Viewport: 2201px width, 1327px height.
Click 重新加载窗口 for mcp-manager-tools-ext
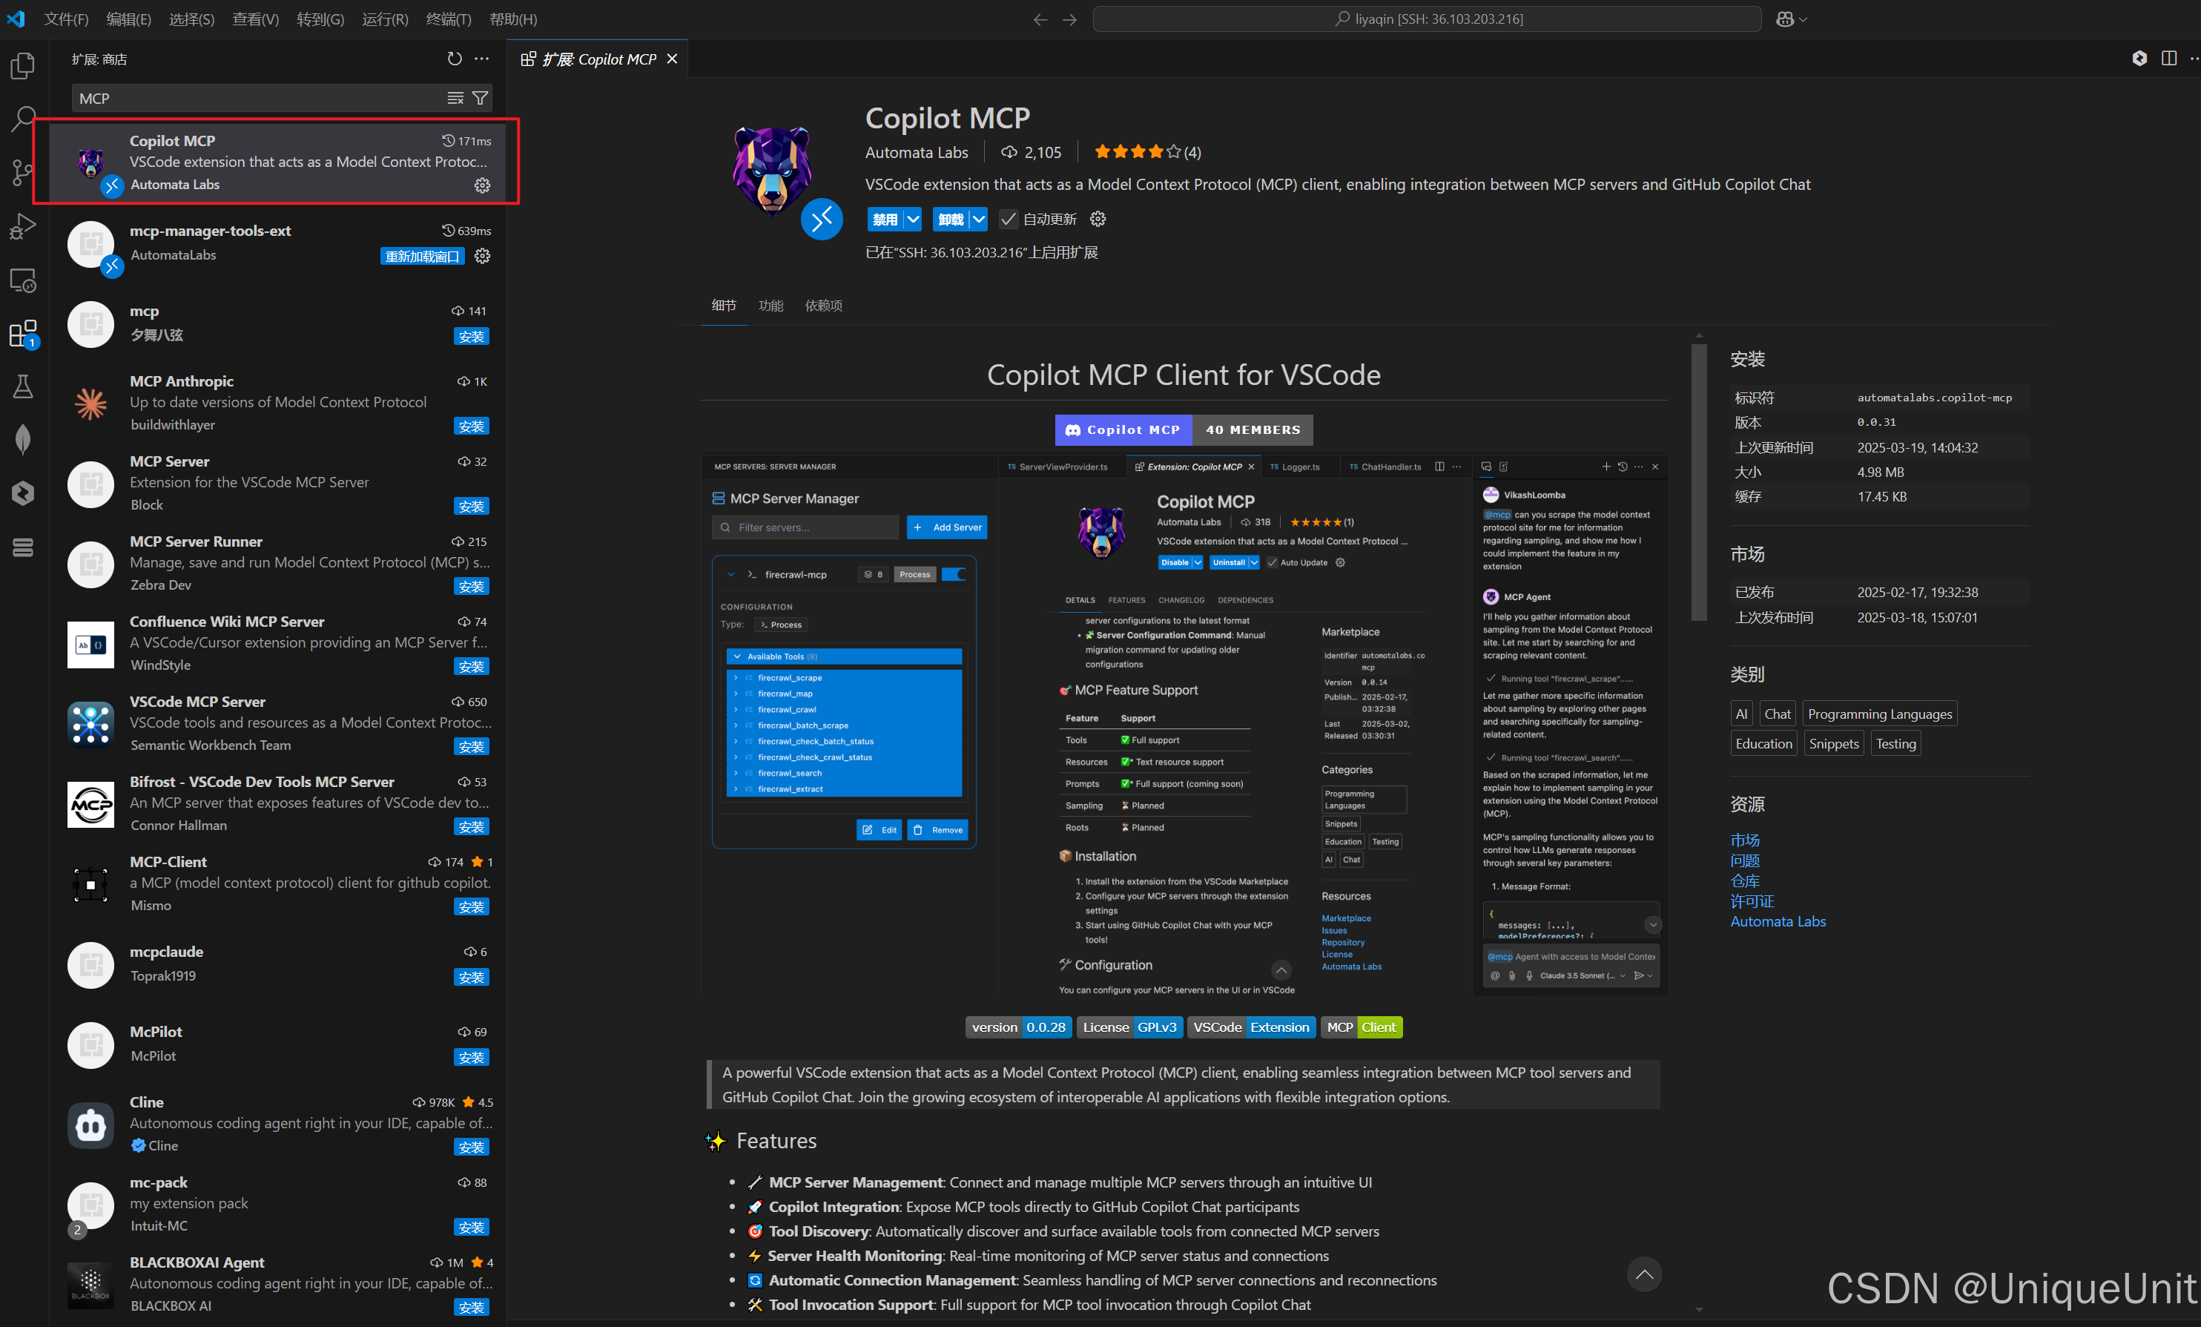coord(422,257)
